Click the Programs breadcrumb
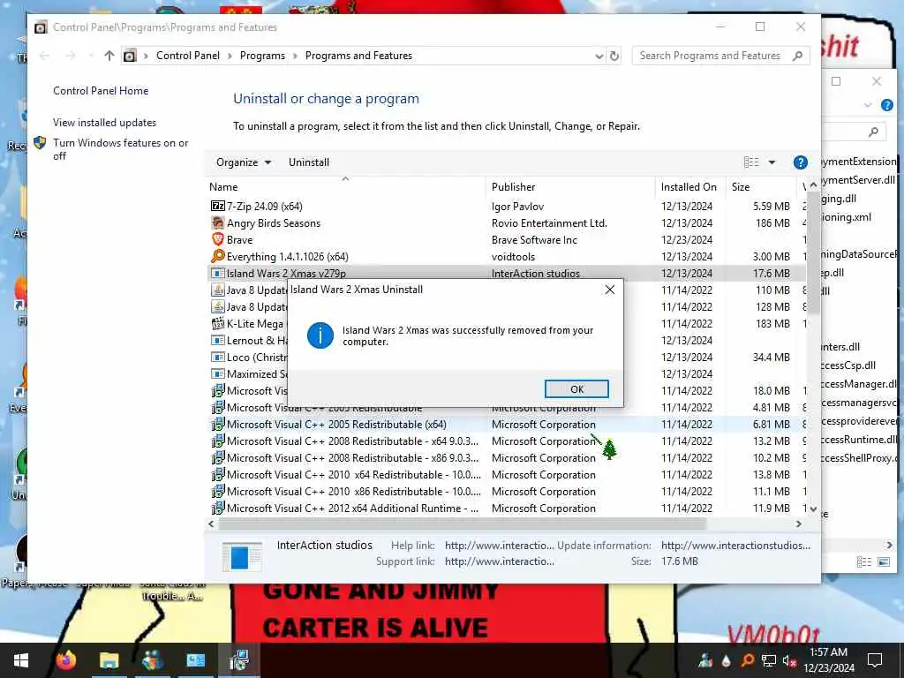This screenshot has height=678, width=904. click(262, 56)
